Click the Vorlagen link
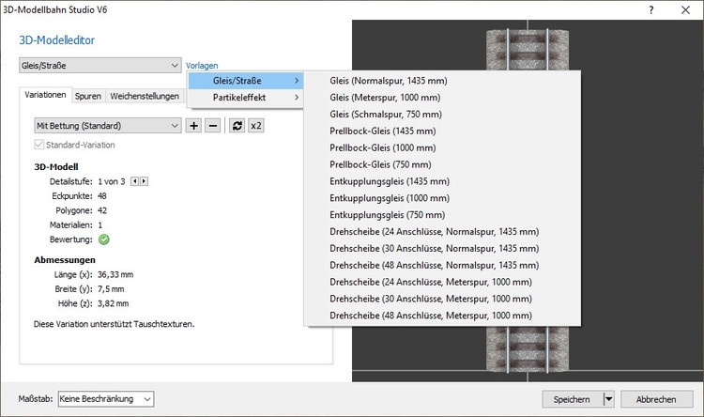Image resolution: width=704 pixels, height=417 pixels. pos(202,66)
